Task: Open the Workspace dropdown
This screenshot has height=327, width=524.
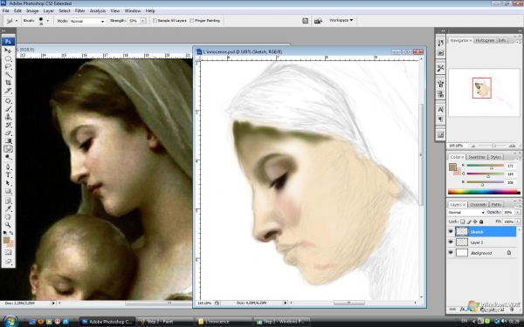Action: click(341, 20)
